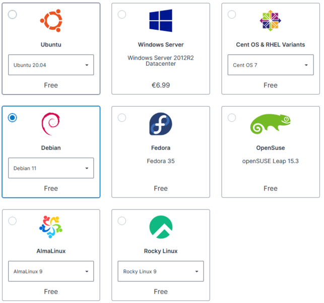Viewport: 324px width, 303px height.
Task: Open the Rocky Linux 9 version dropdown
Action: pyautogui.click(x=161, y=271)
